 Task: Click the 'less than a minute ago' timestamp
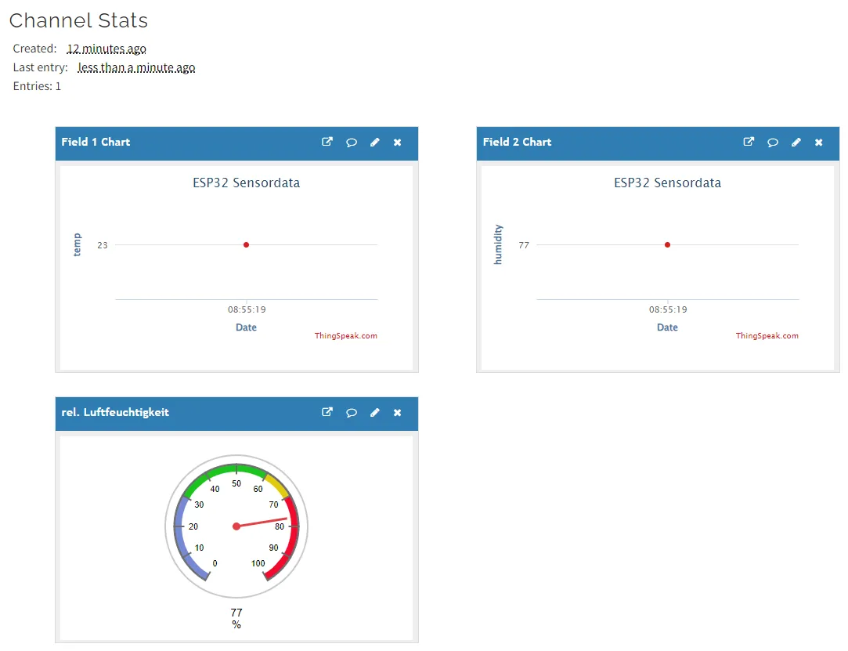[x=136, y=67]
